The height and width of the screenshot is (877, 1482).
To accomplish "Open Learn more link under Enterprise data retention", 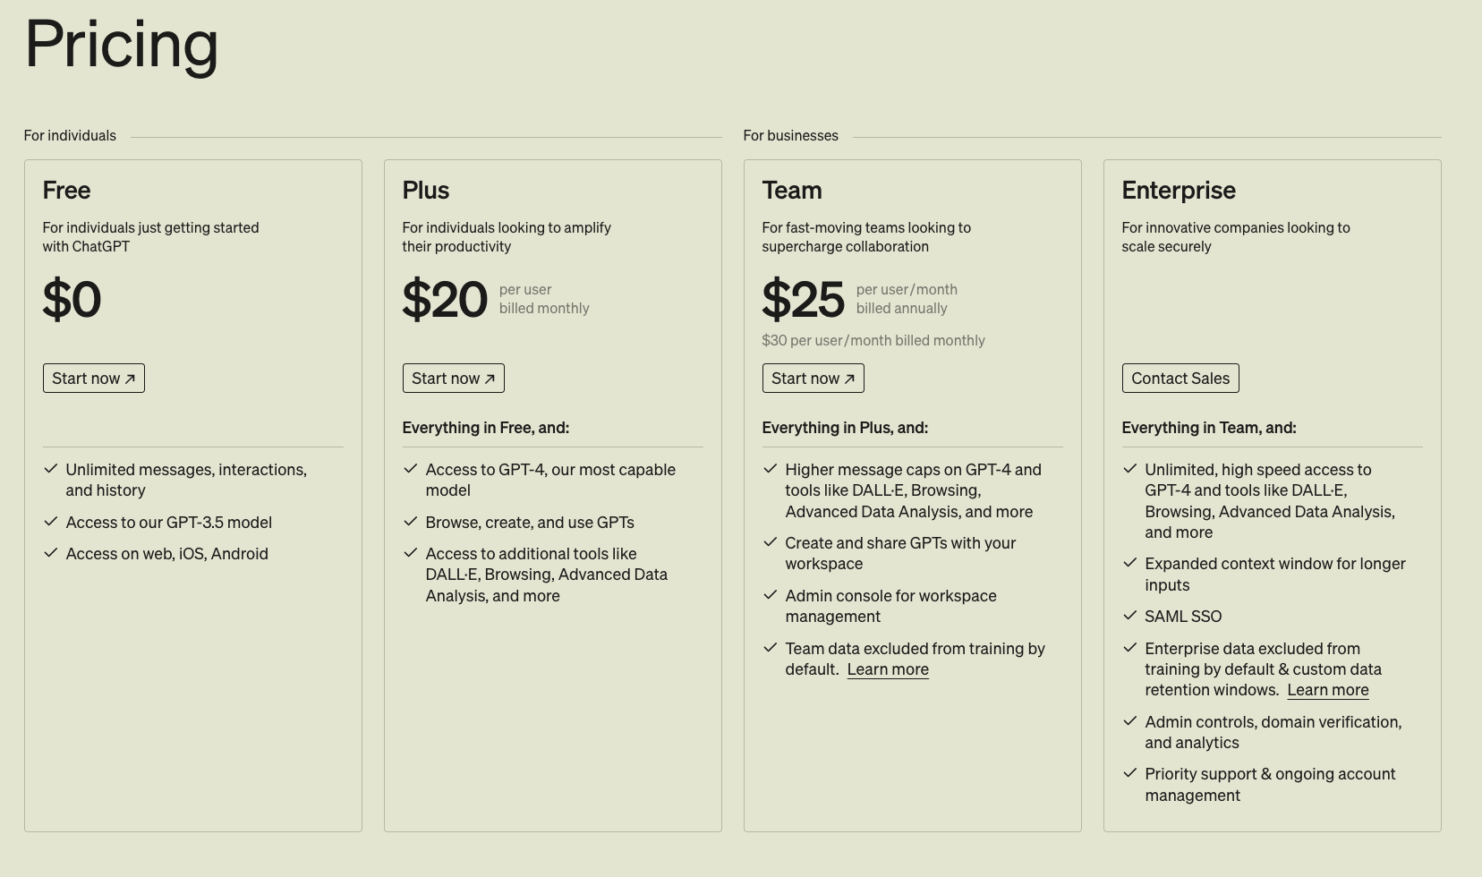I will click(1327, 690).
